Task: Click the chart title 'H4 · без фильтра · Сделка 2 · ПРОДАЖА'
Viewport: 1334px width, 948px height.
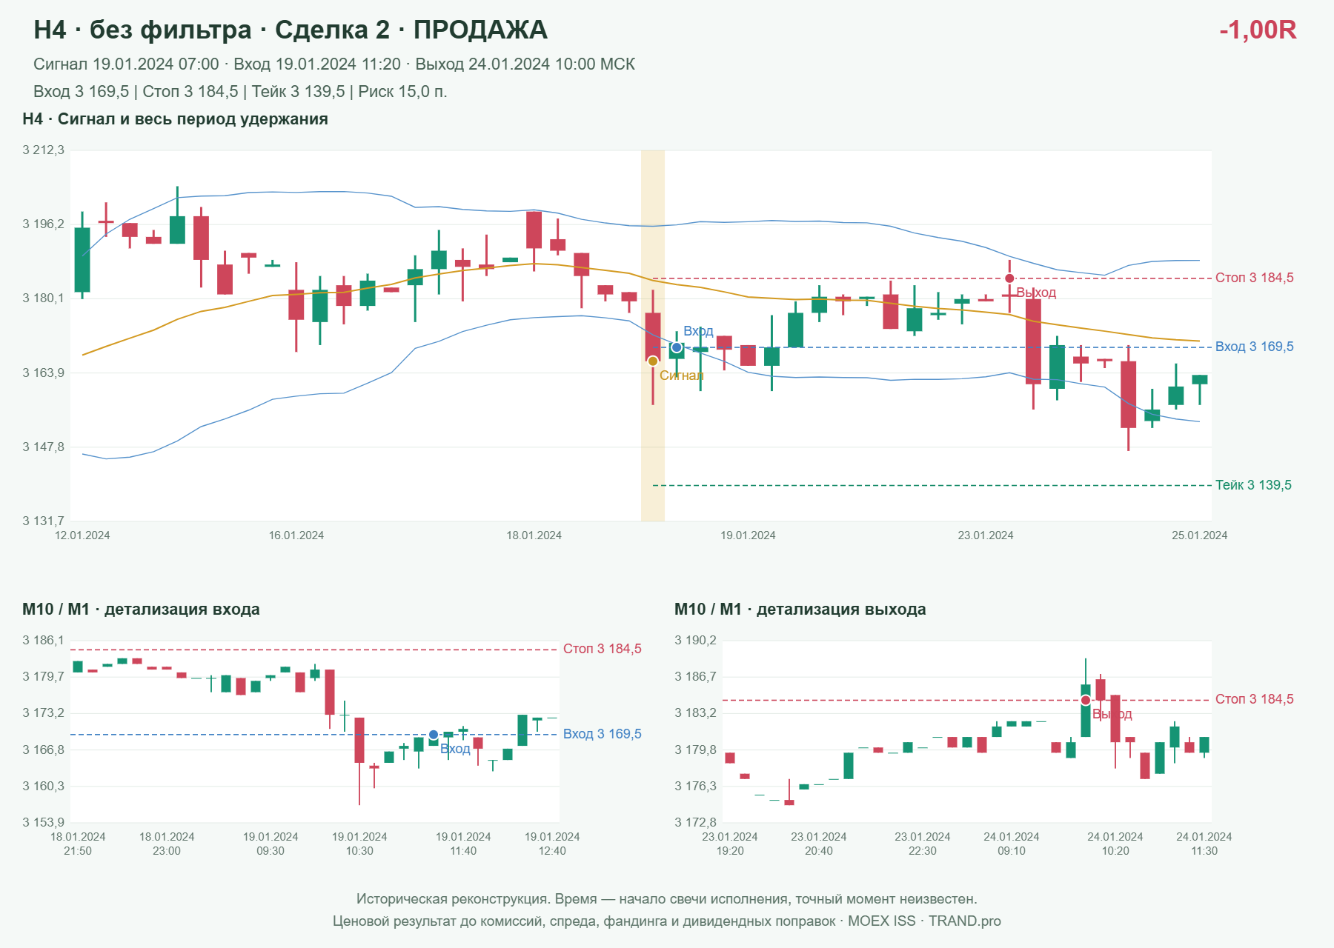Action: 291,30
